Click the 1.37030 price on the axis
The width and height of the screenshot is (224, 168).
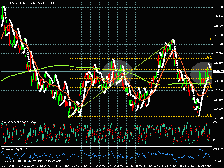[x=218, y=7]
